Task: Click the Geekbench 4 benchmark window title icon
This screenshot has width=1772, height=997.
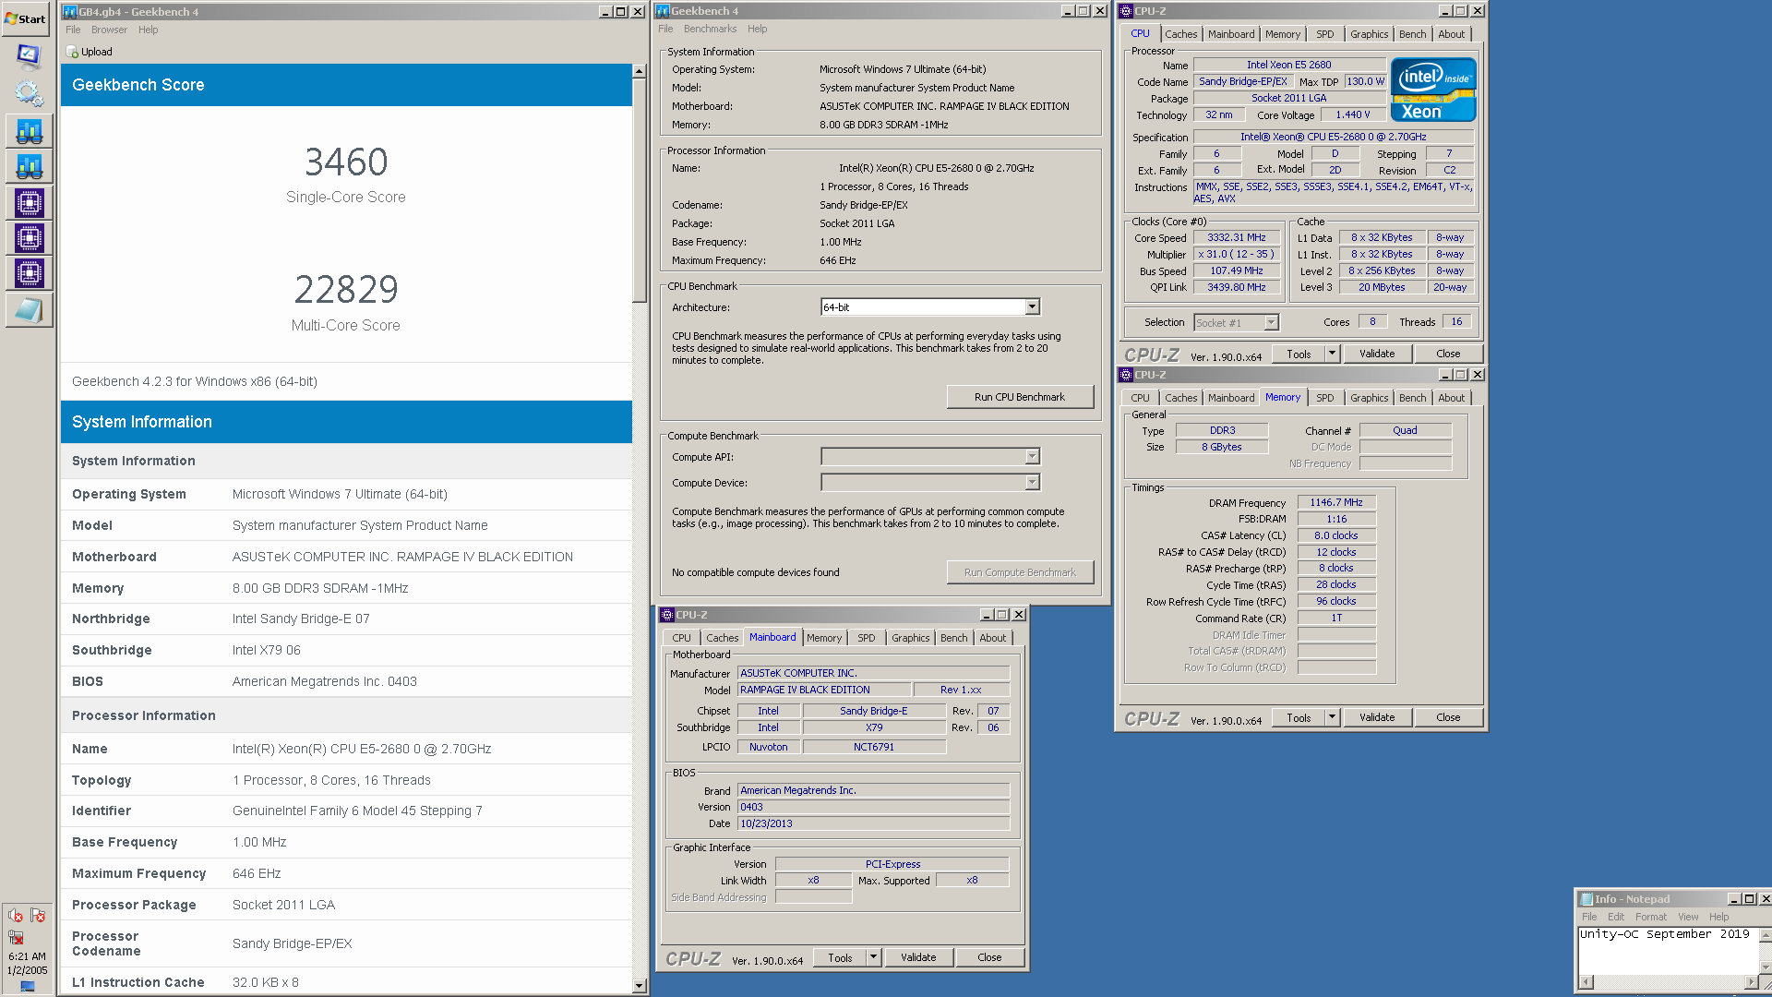Action: pyautogui.click(x=663, y=11)
